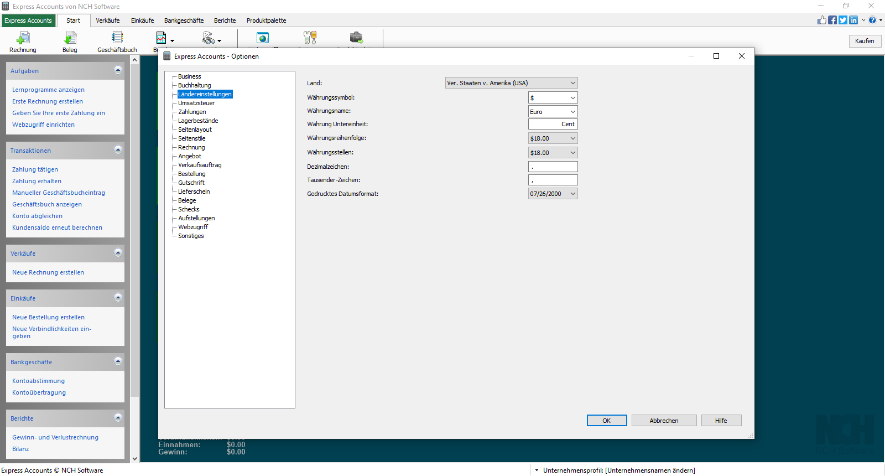Click the globe web access toolbar icon

point(263,38)
